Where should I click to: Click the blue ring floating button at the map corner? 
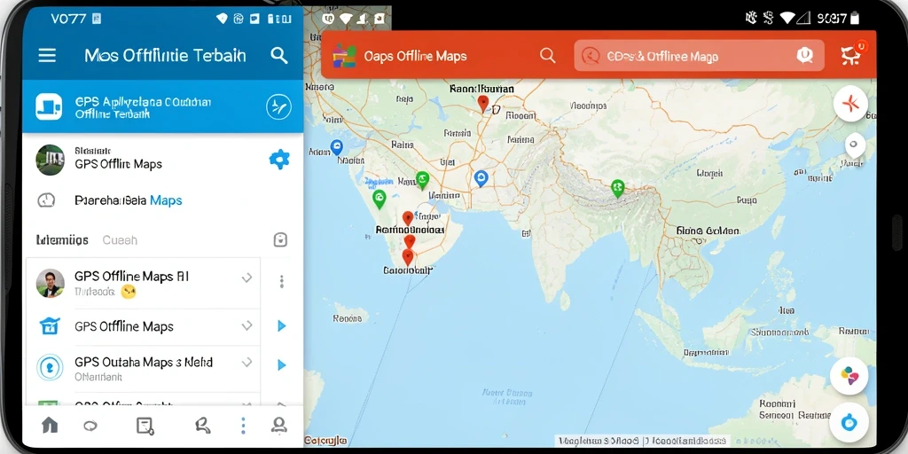click(x=849, y=422)
